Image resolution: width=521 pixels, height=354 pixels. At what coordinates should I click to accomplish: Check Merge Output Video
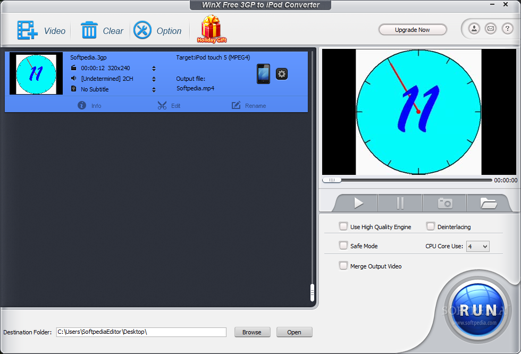343,266
